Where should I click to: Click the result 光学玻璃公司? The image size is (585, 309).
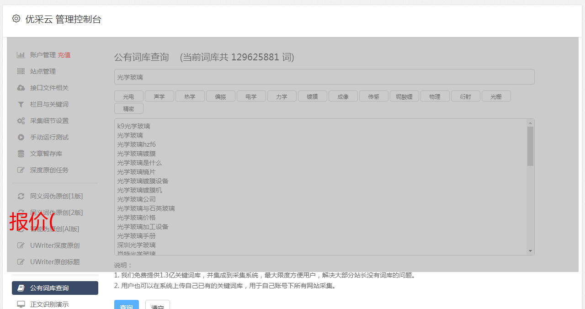pos(136,199)
